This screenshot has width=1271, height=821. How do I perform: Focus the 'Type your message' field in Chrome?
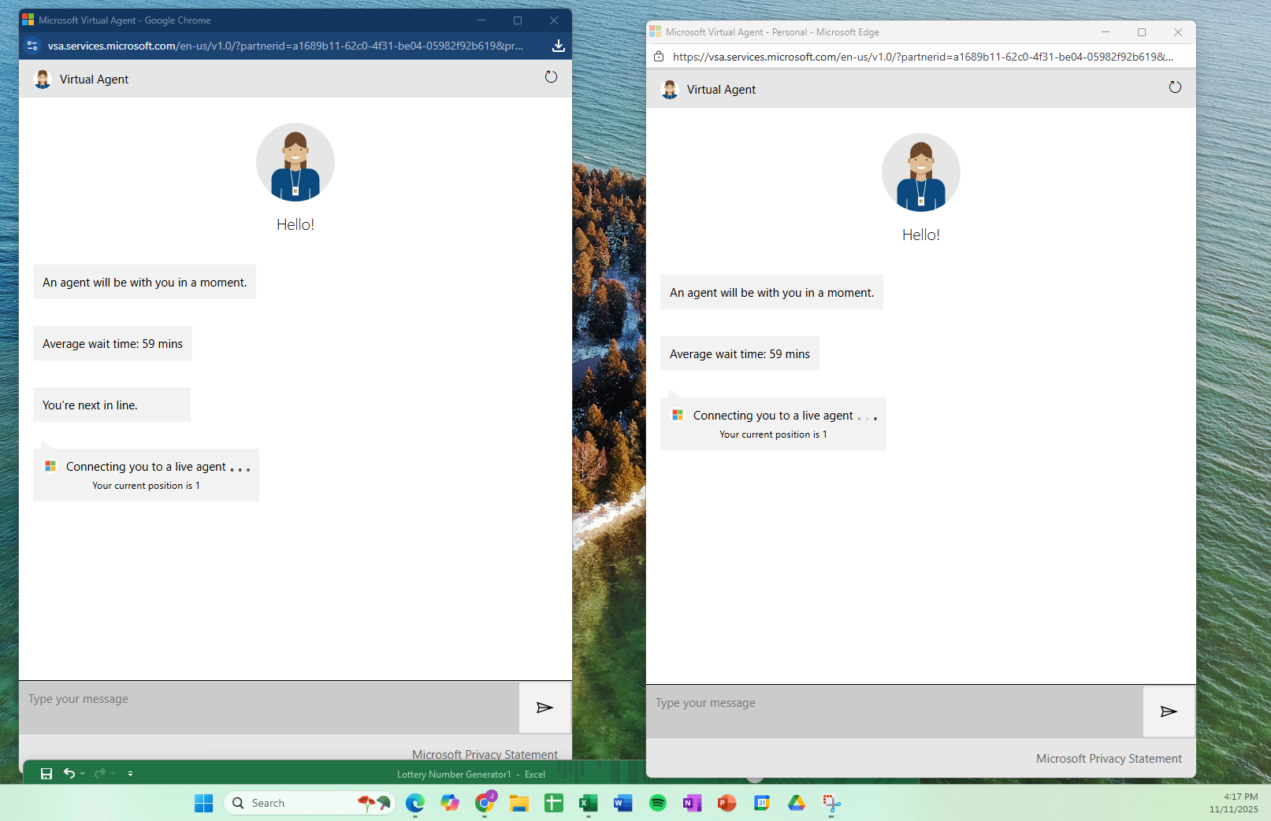269,708
